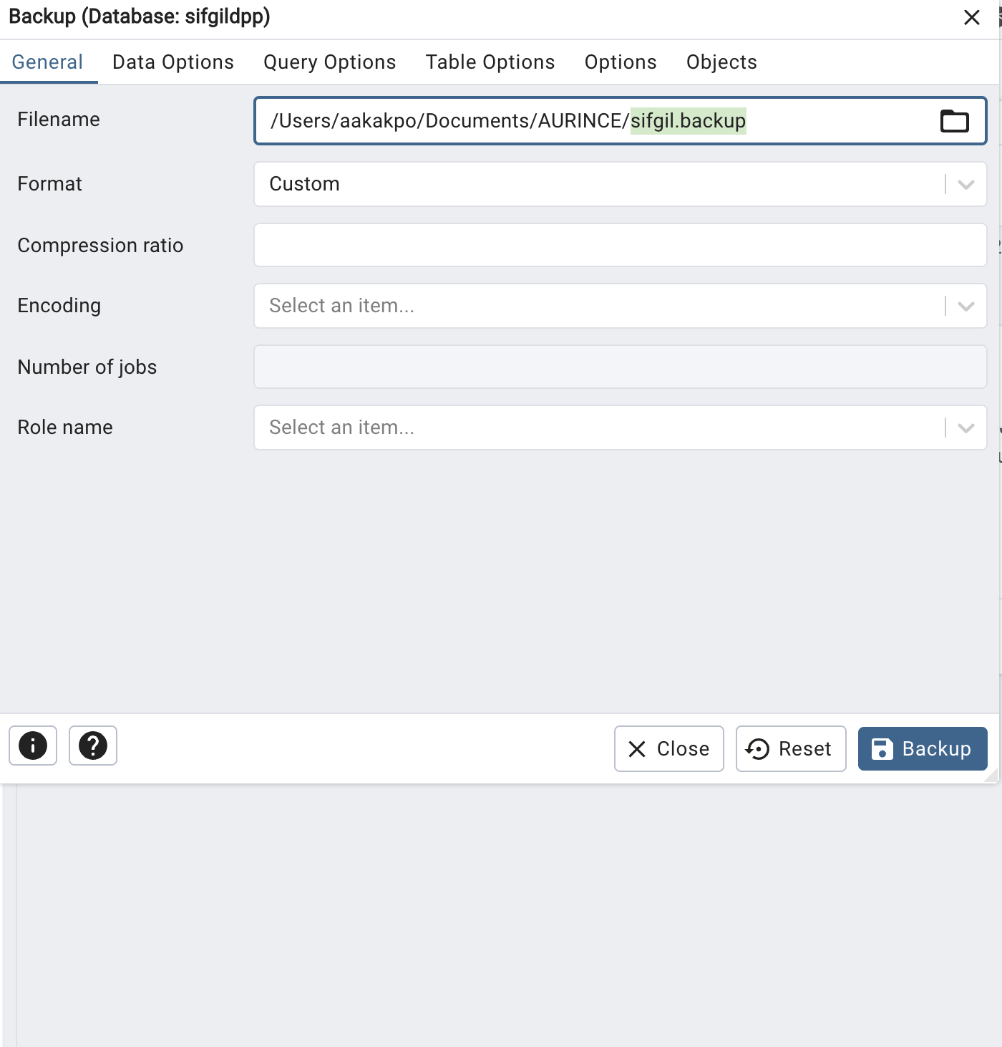This screenshot has height=1047, width=1002.
Task: Switch to the General tab
Action: [47, 62]
